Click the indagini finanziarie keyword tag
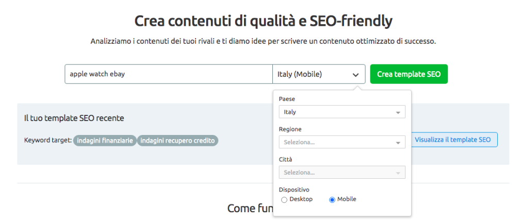This screenshot has width=521, height=222. [x=105, y=141]
